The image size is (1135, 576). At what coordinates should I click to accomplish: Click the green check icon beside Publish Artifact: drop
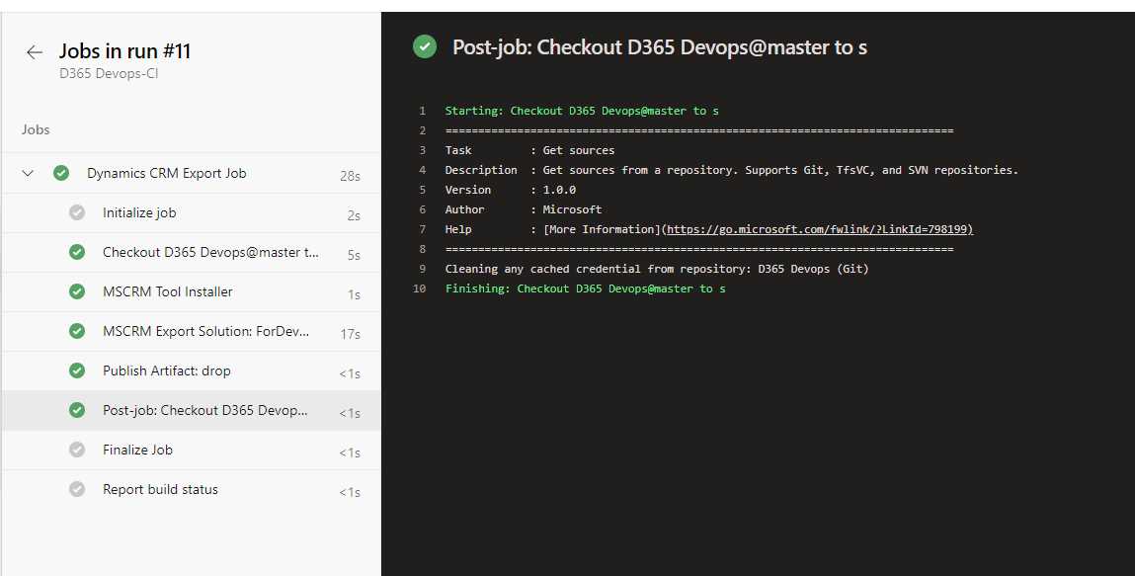click(77, 370)
